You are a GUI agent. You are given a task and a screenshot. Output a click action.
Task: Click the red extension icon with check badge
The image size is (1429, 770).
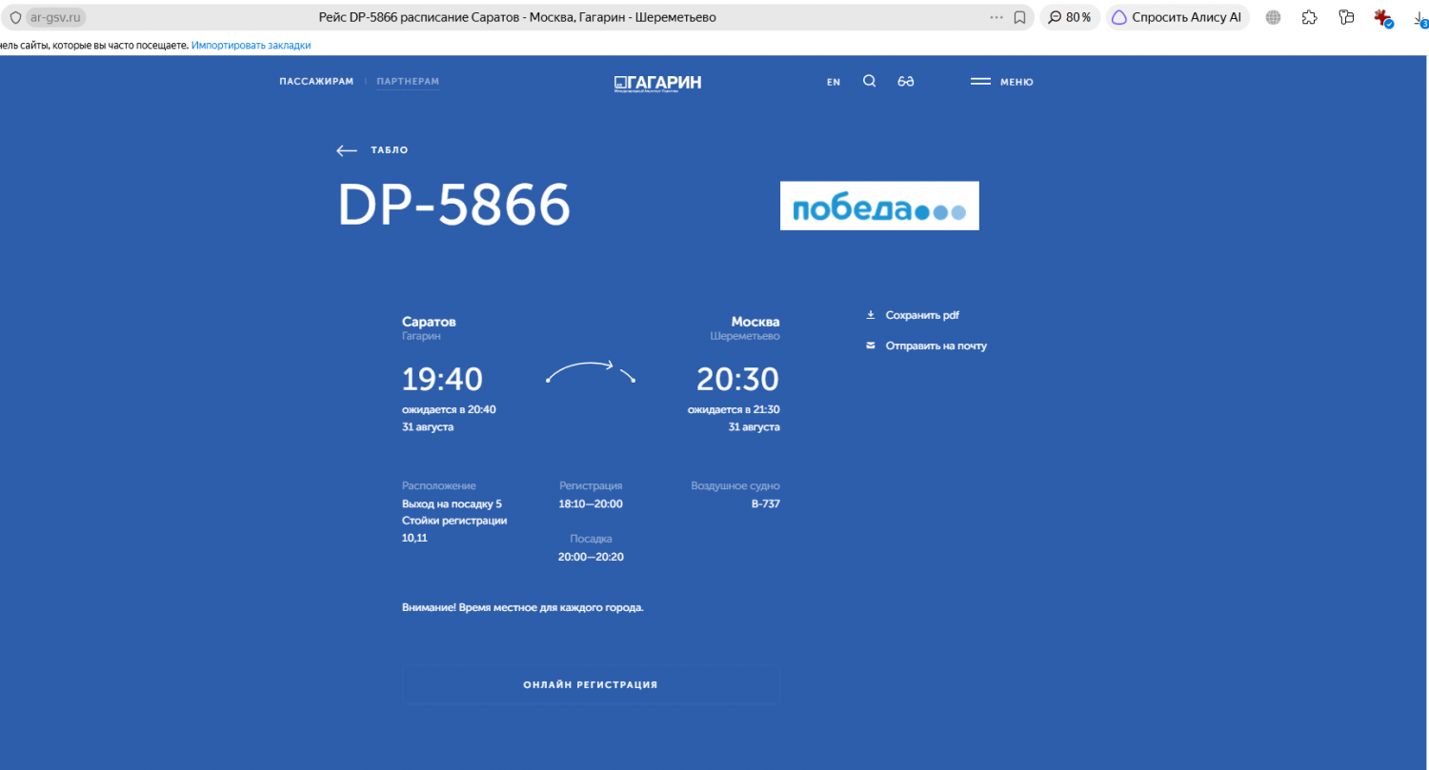[x=1383, y=17]
